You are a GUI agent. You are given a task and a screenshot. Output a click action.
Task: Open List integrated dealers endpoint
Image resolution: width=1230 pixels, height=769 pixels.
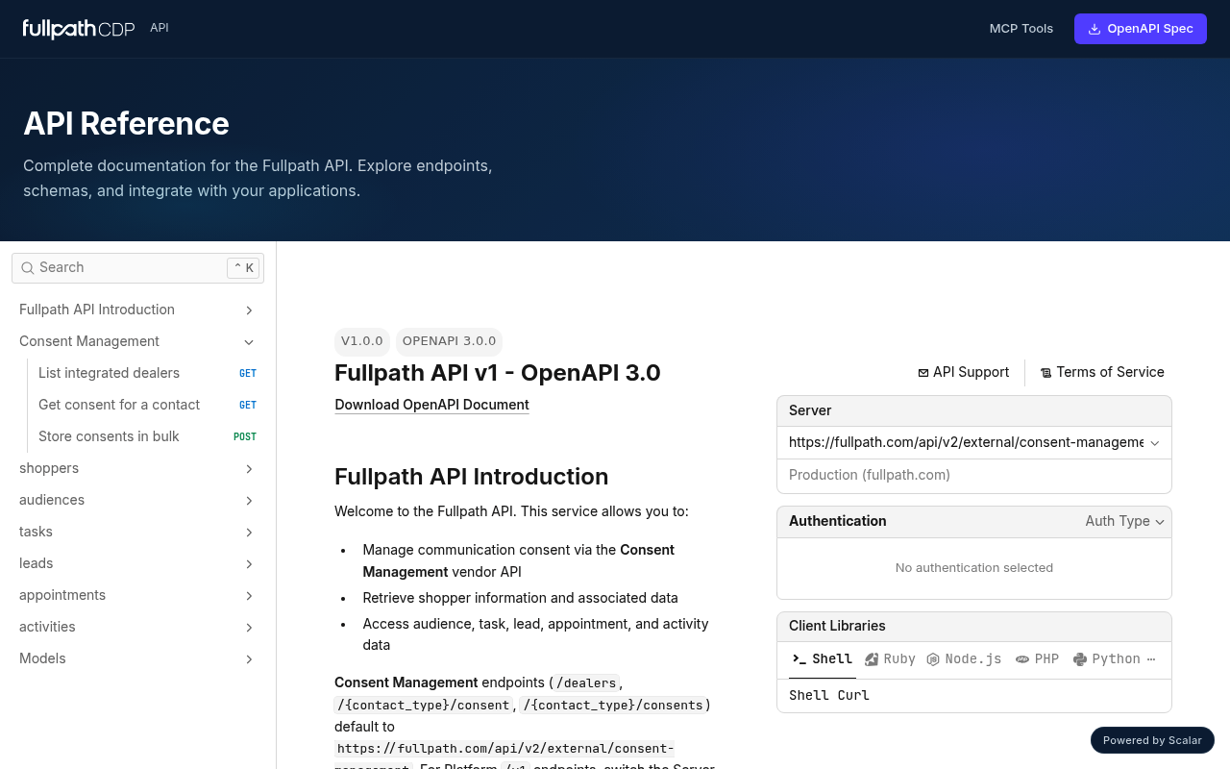point(138,373)
